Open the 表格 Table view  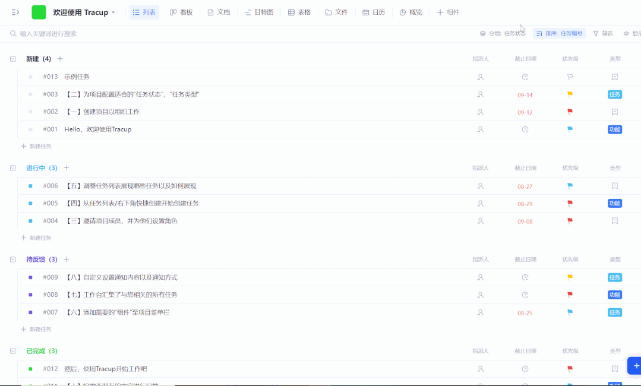point(299,12)
